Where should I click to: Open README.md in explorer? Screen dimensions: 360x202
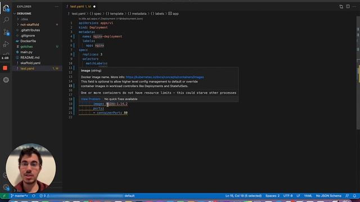tap(30, 57)
